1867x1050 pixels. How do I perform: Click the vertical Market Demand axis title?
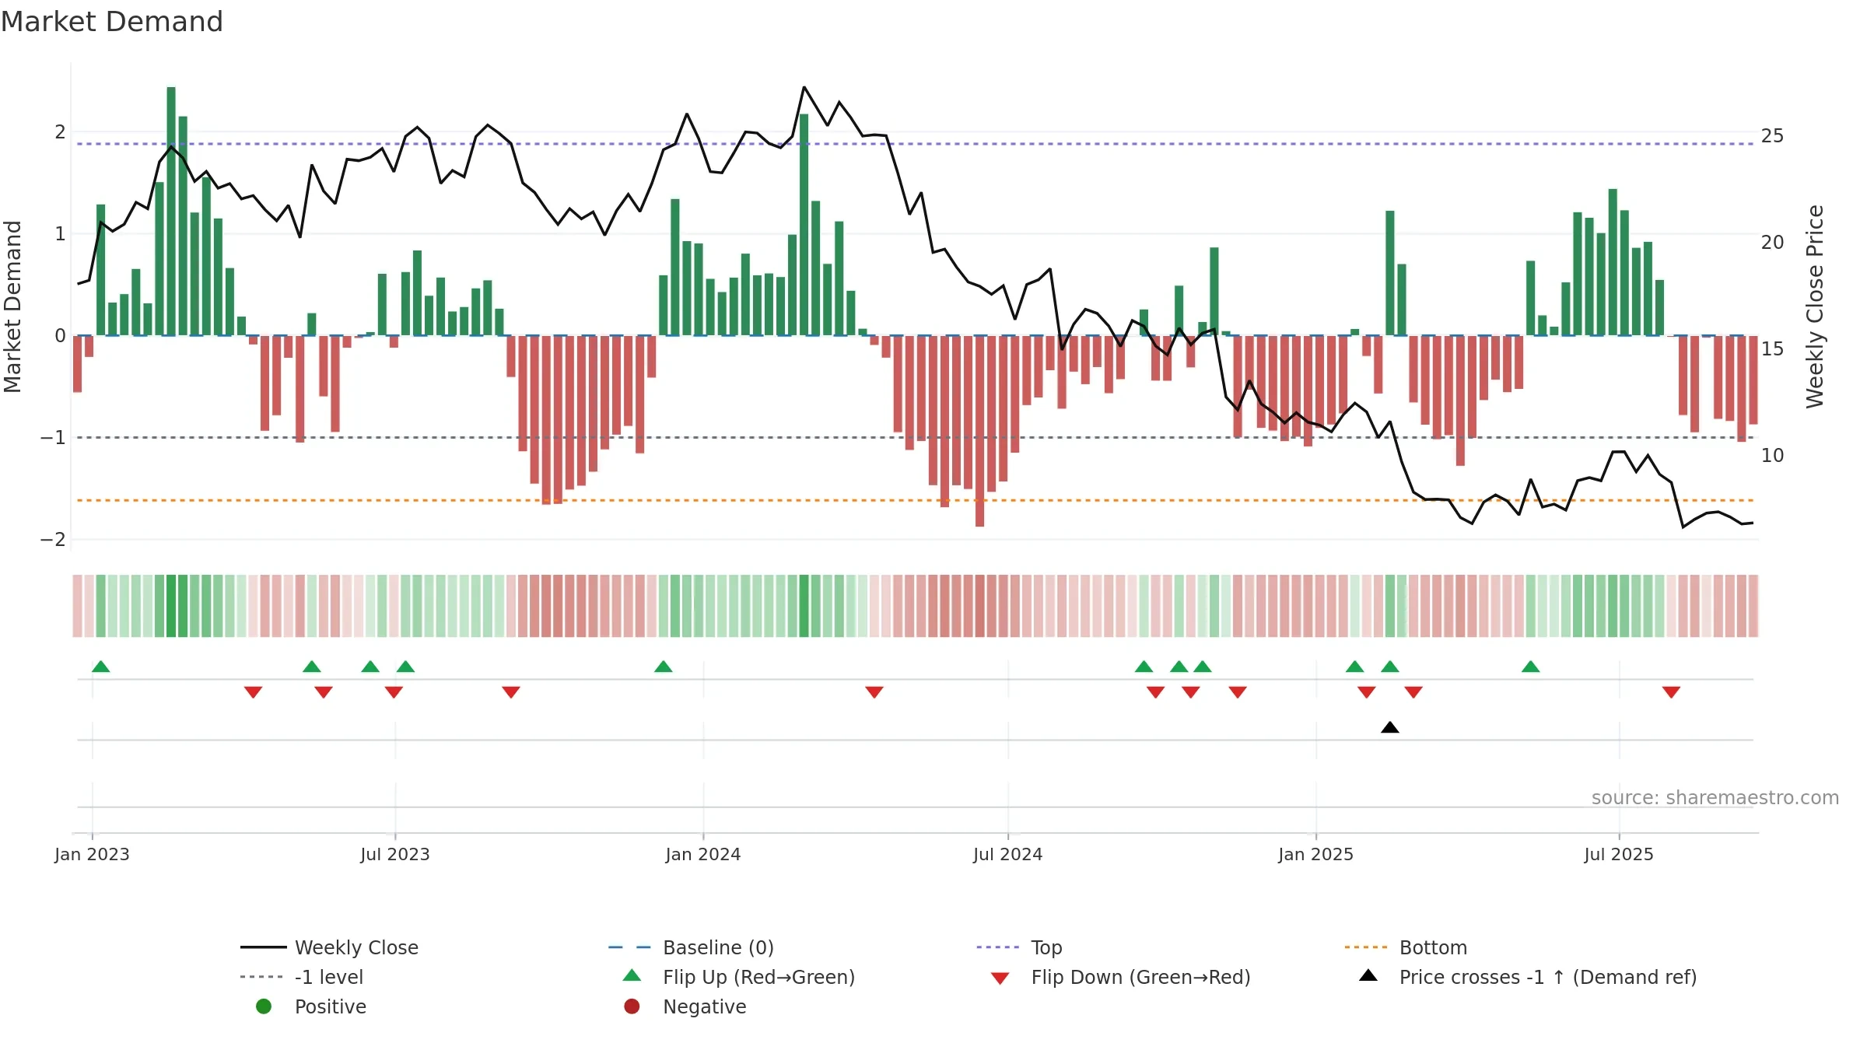(x=13, y=306)
